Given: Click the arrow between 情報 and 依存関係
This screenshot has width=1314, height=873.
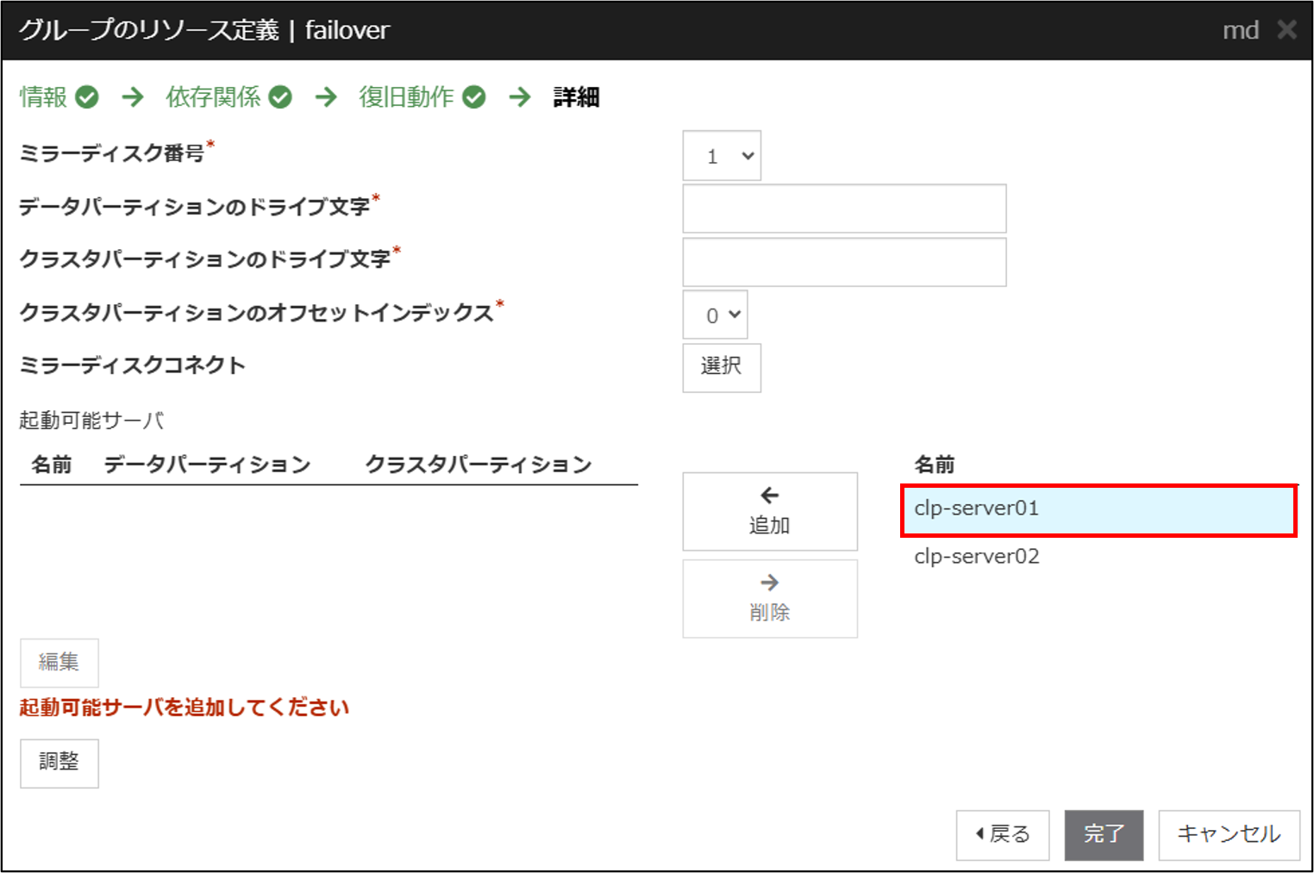Looking at the screenshot, I should pos(133,97).
